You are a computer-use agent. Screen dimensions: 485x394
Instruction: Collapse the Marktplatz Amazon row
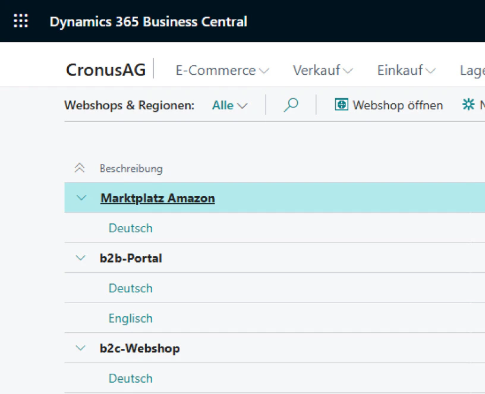pos(81,198)
